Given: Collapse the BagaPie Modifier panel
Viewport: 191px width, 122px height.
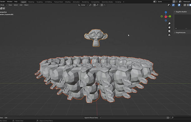Looking at the screenshot, I should (x=175, y=12).
